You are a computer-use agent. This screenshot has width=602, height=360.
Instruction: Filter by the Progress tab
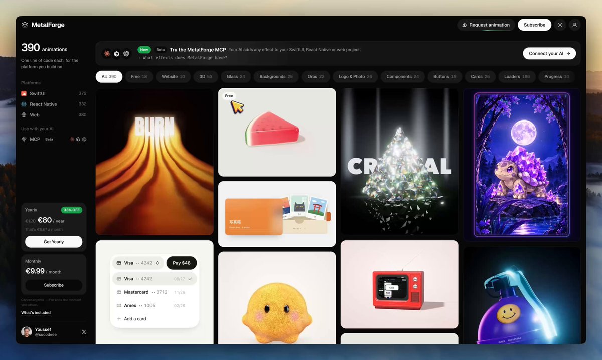tap(556, 77)
